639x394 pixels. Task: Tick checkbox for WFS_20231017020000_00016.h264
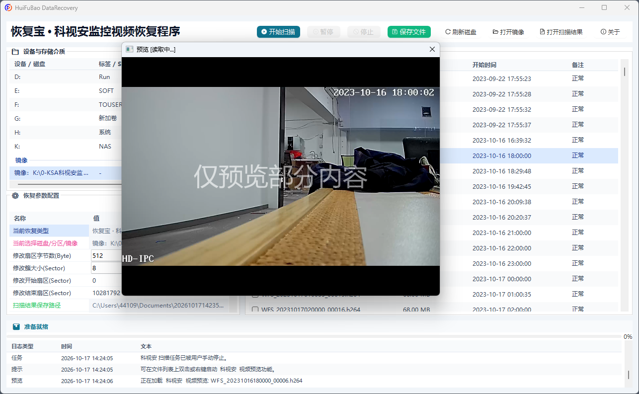(x=255, y=310)
